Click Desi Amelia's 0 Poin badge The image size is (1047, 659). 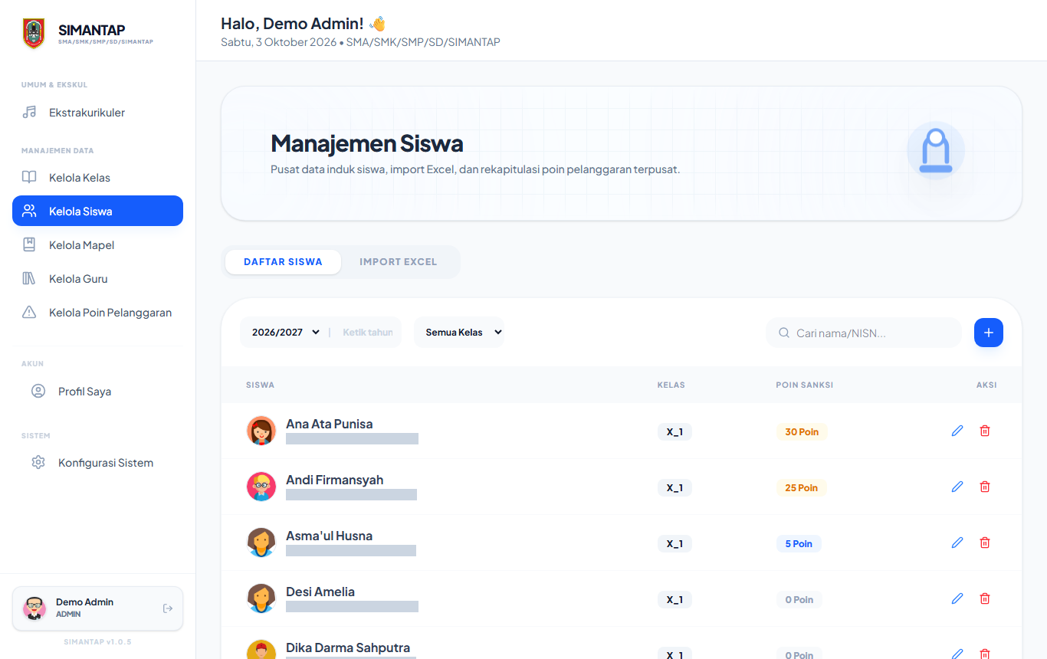[799, 600]
